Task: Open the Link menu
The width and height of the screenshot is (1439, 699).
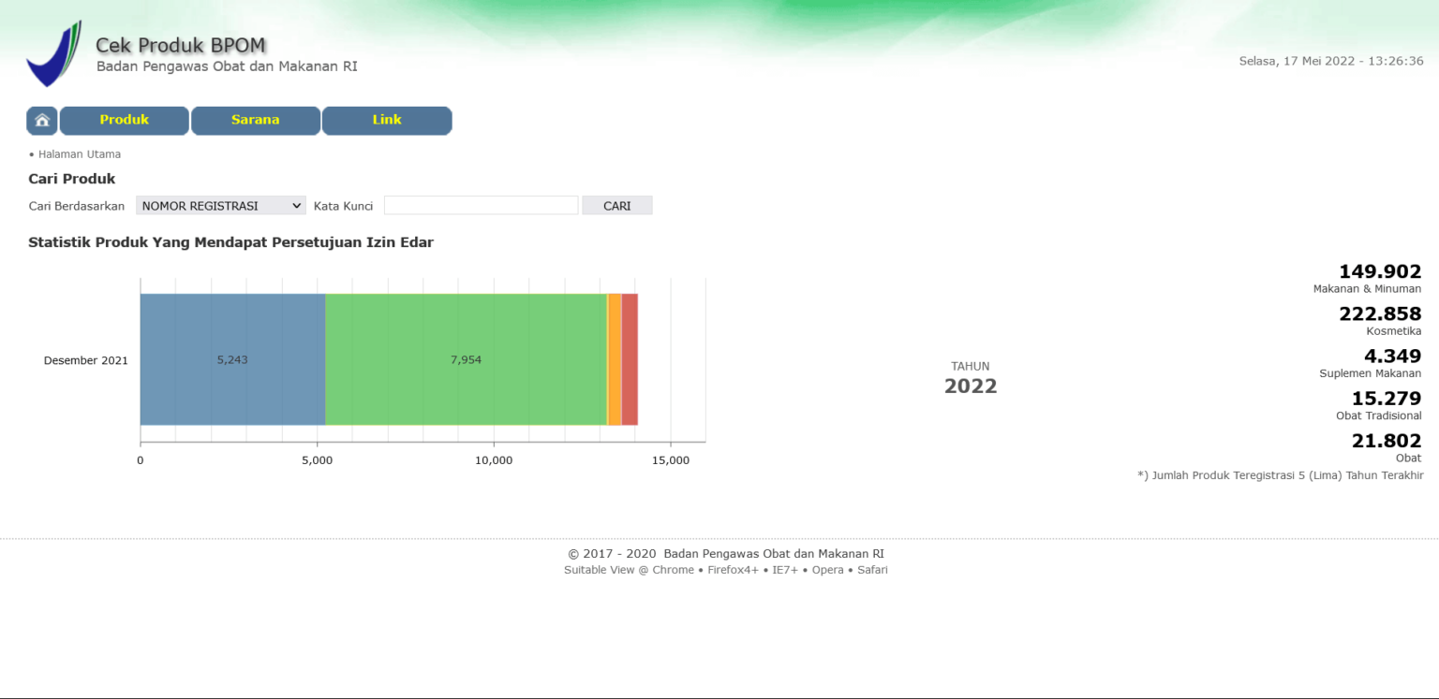Action: coord(387,121)
